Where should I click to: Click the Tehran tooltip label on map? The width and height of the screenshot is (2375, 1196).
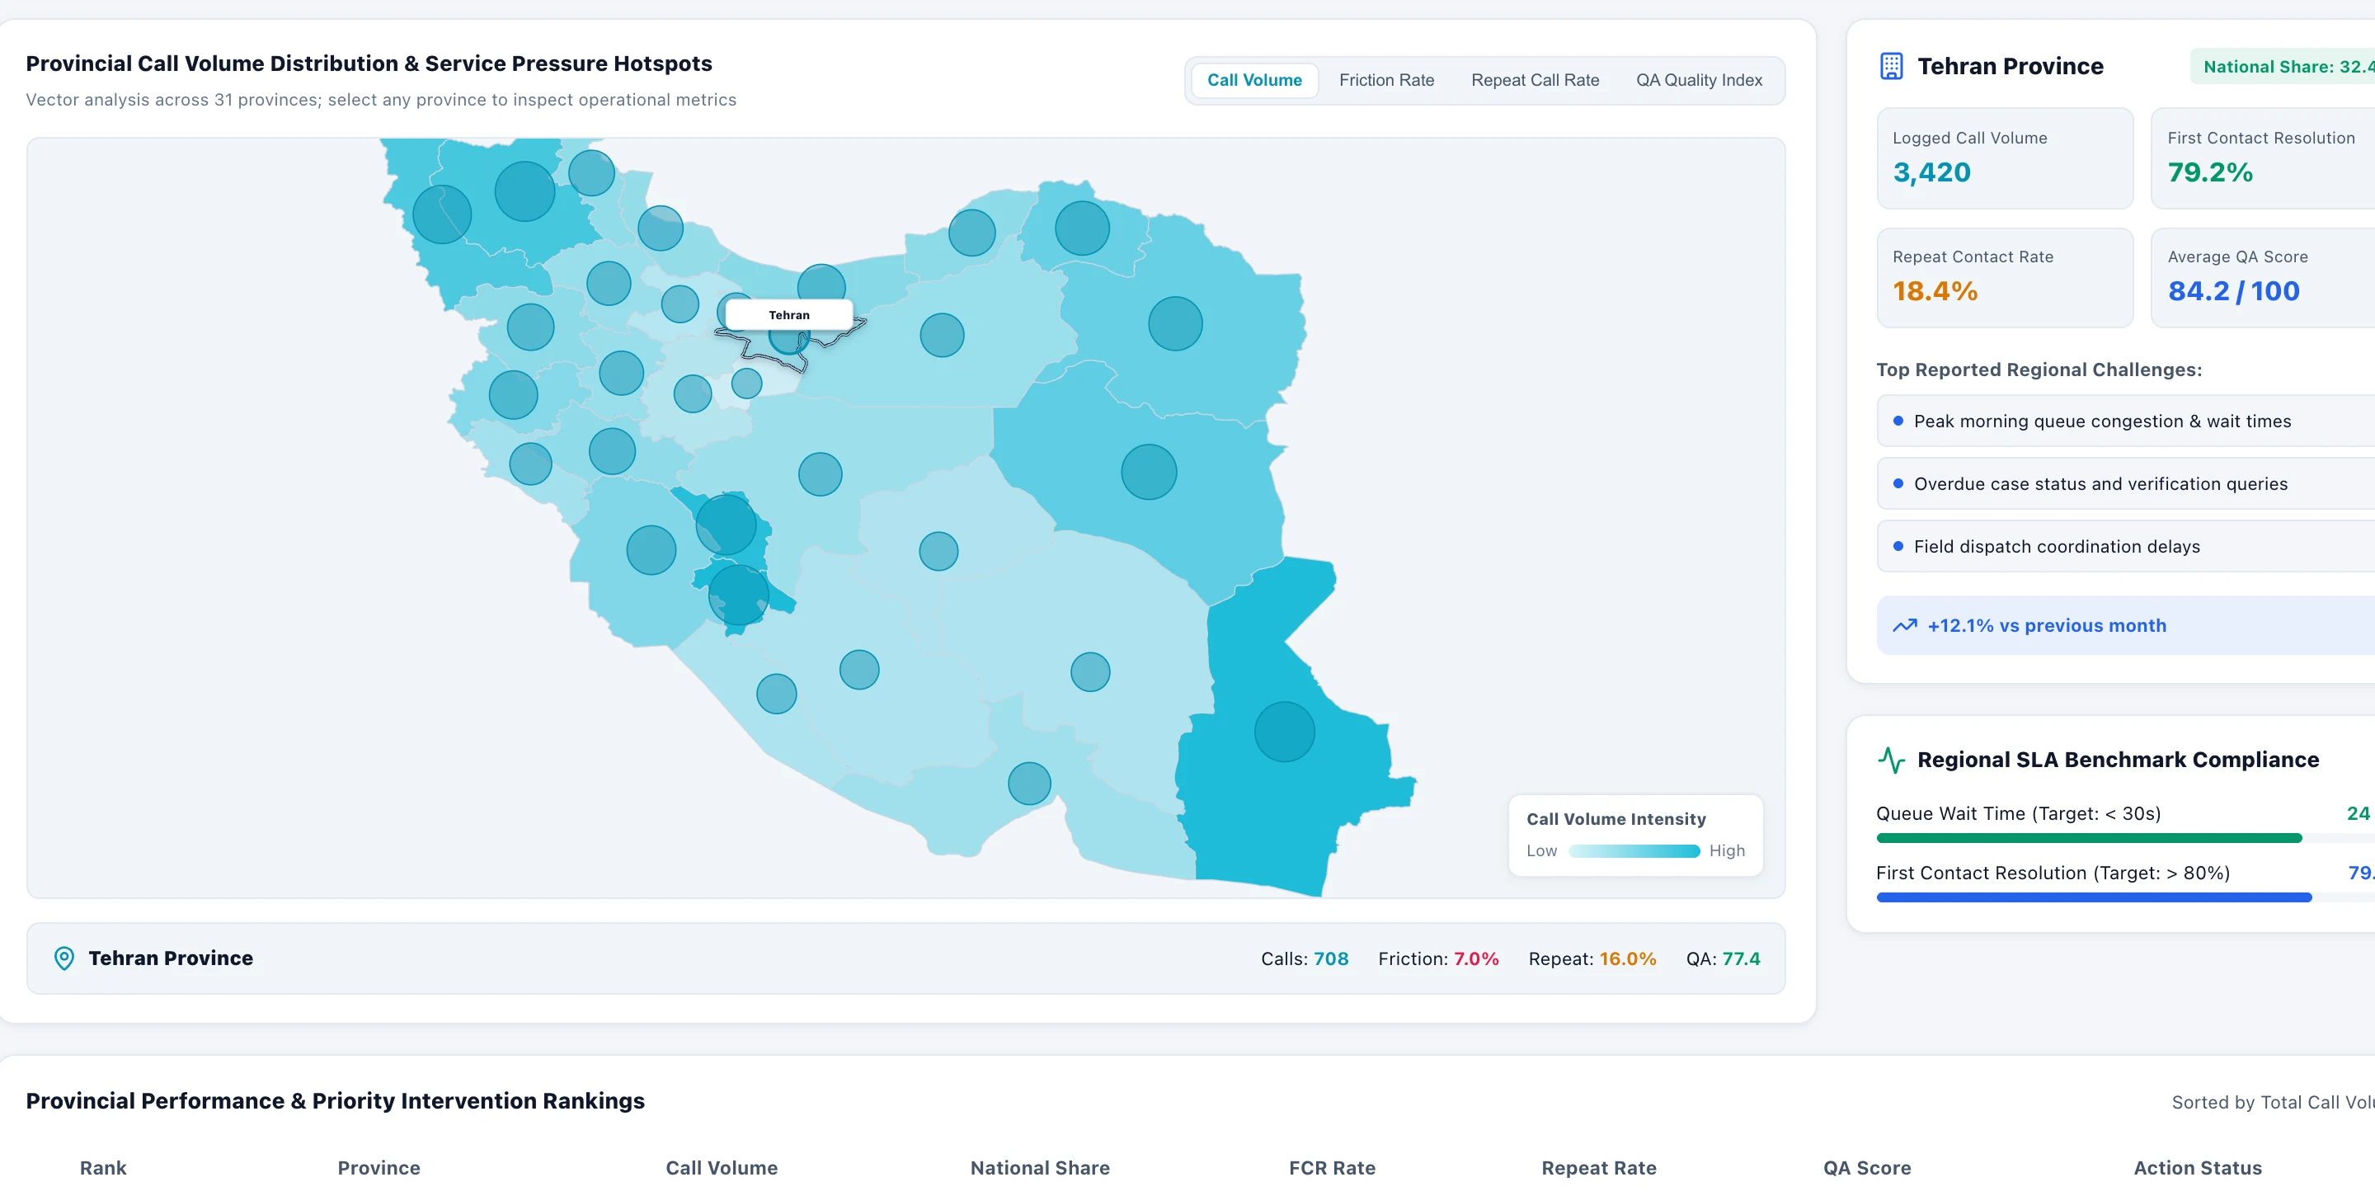pyautogui.click(x=789, y=314)
